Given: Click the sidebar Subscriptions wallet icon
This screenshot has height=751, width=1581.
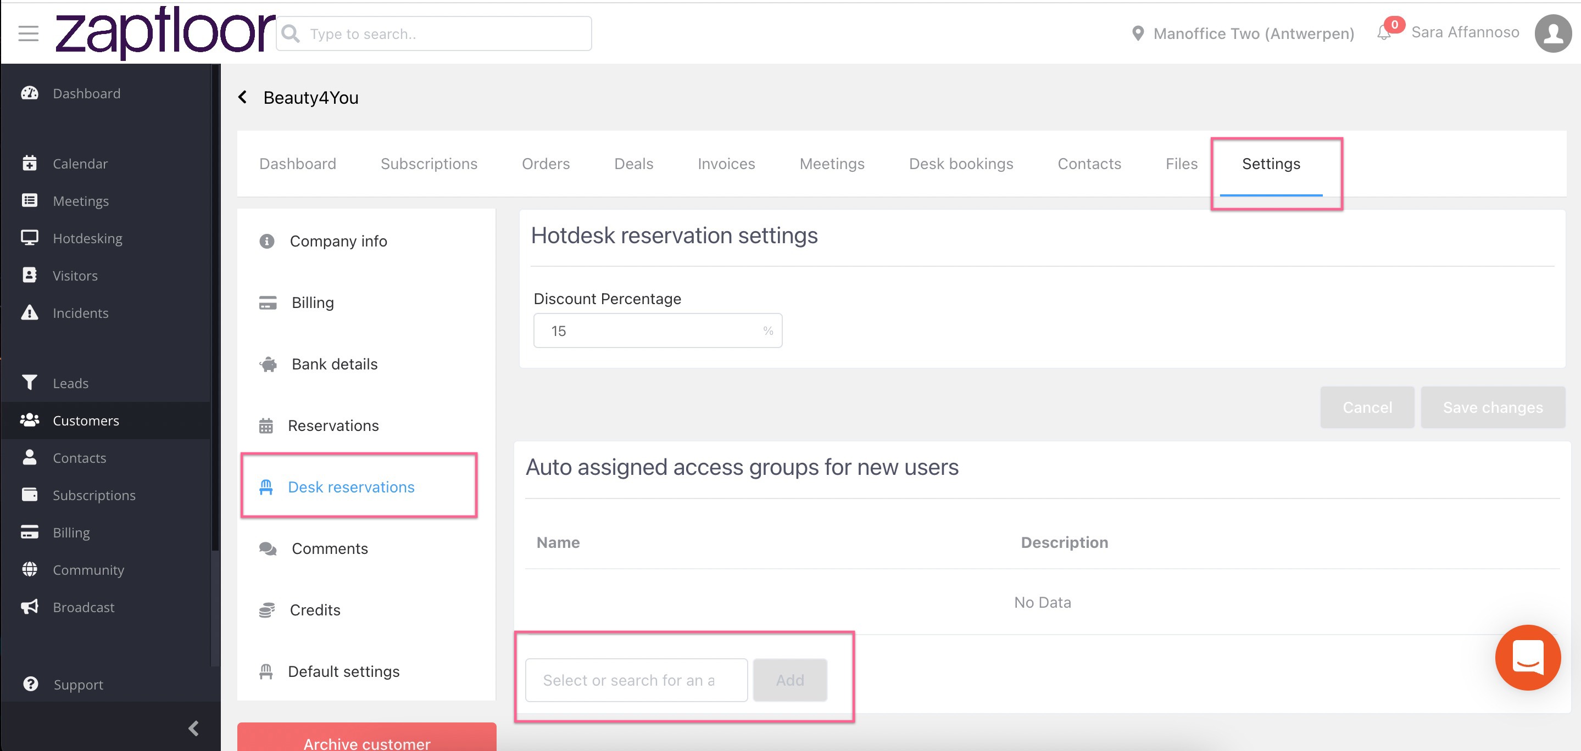Looking at the screenshot, I should pos(30,495).
